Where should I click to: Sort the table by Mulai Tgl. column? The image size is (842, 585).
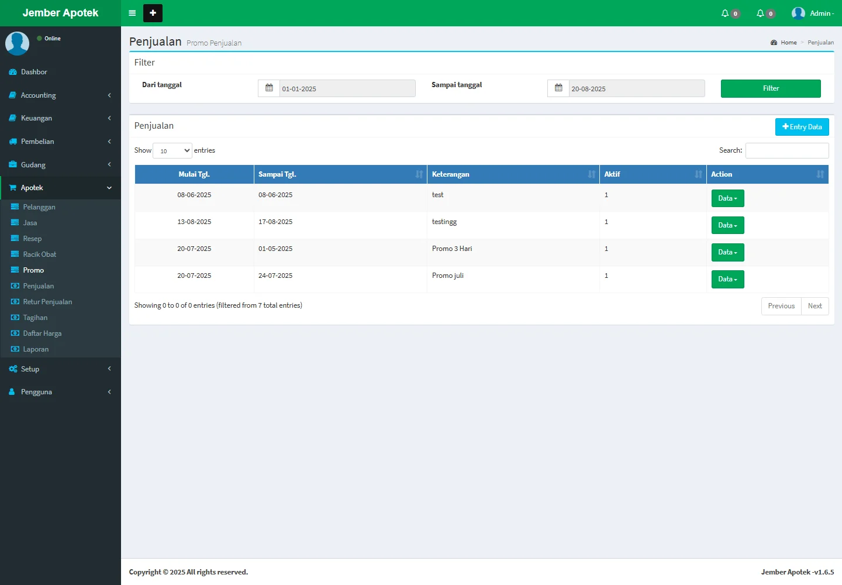coord(194,174)
